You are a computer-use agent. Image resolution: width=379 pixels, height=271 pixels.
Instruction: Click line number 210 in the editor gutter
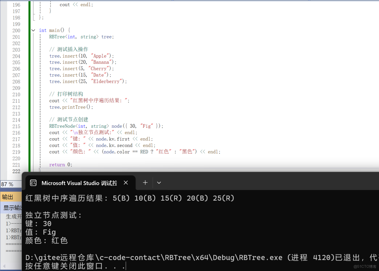click(16, 94)
